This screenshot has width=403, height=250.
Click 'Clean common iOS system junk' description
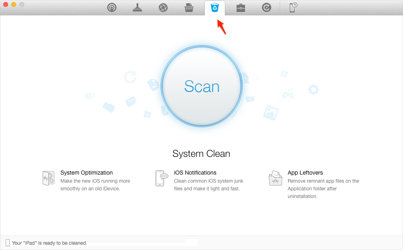208,185
